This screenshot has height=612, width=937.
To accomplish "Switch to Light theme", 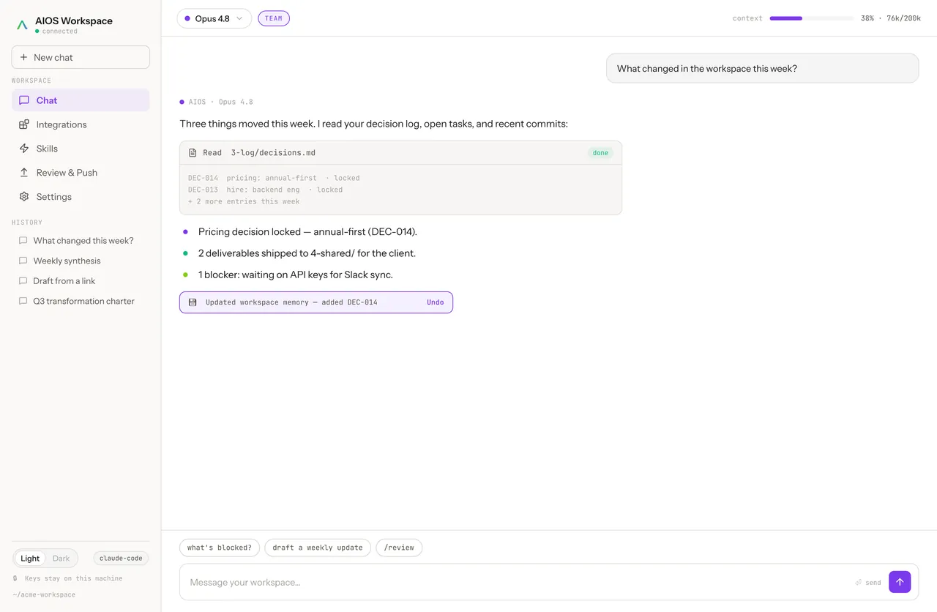I will click(x=30, y=559).
